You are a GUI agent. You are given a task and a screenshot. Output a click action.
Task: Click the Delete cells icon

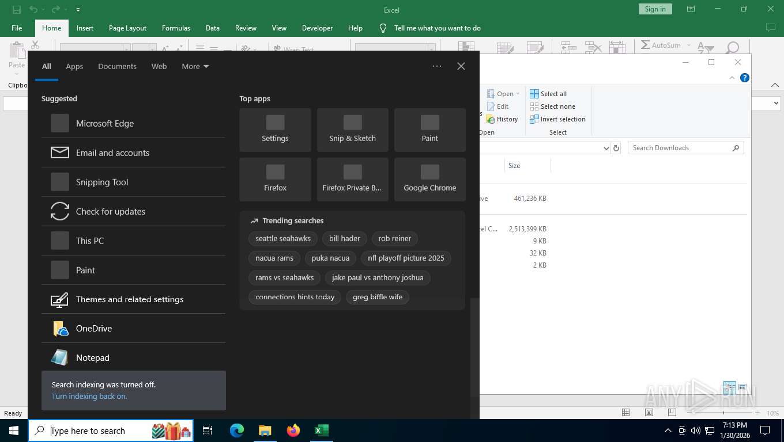(593, 48)
